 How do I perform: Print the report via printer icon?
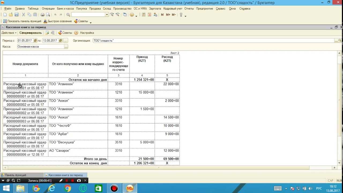click(x=42, y=15)
